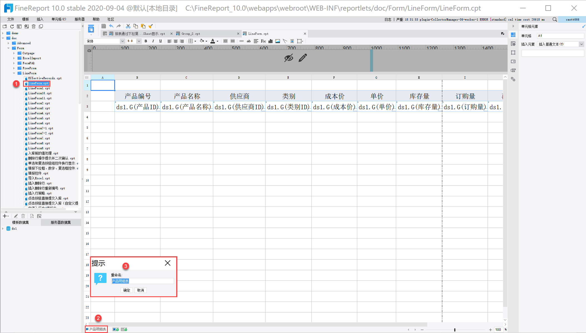Open the 服务器 menu
The width and height of the screenshot is (586, 333).
[x=80, y=19]
